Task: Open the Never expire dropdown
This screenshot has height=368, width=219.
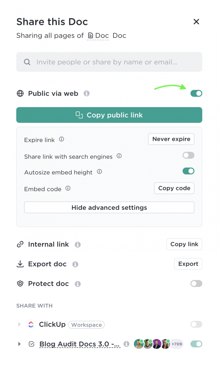Action: pyautogui.click(x=171, y=139)
